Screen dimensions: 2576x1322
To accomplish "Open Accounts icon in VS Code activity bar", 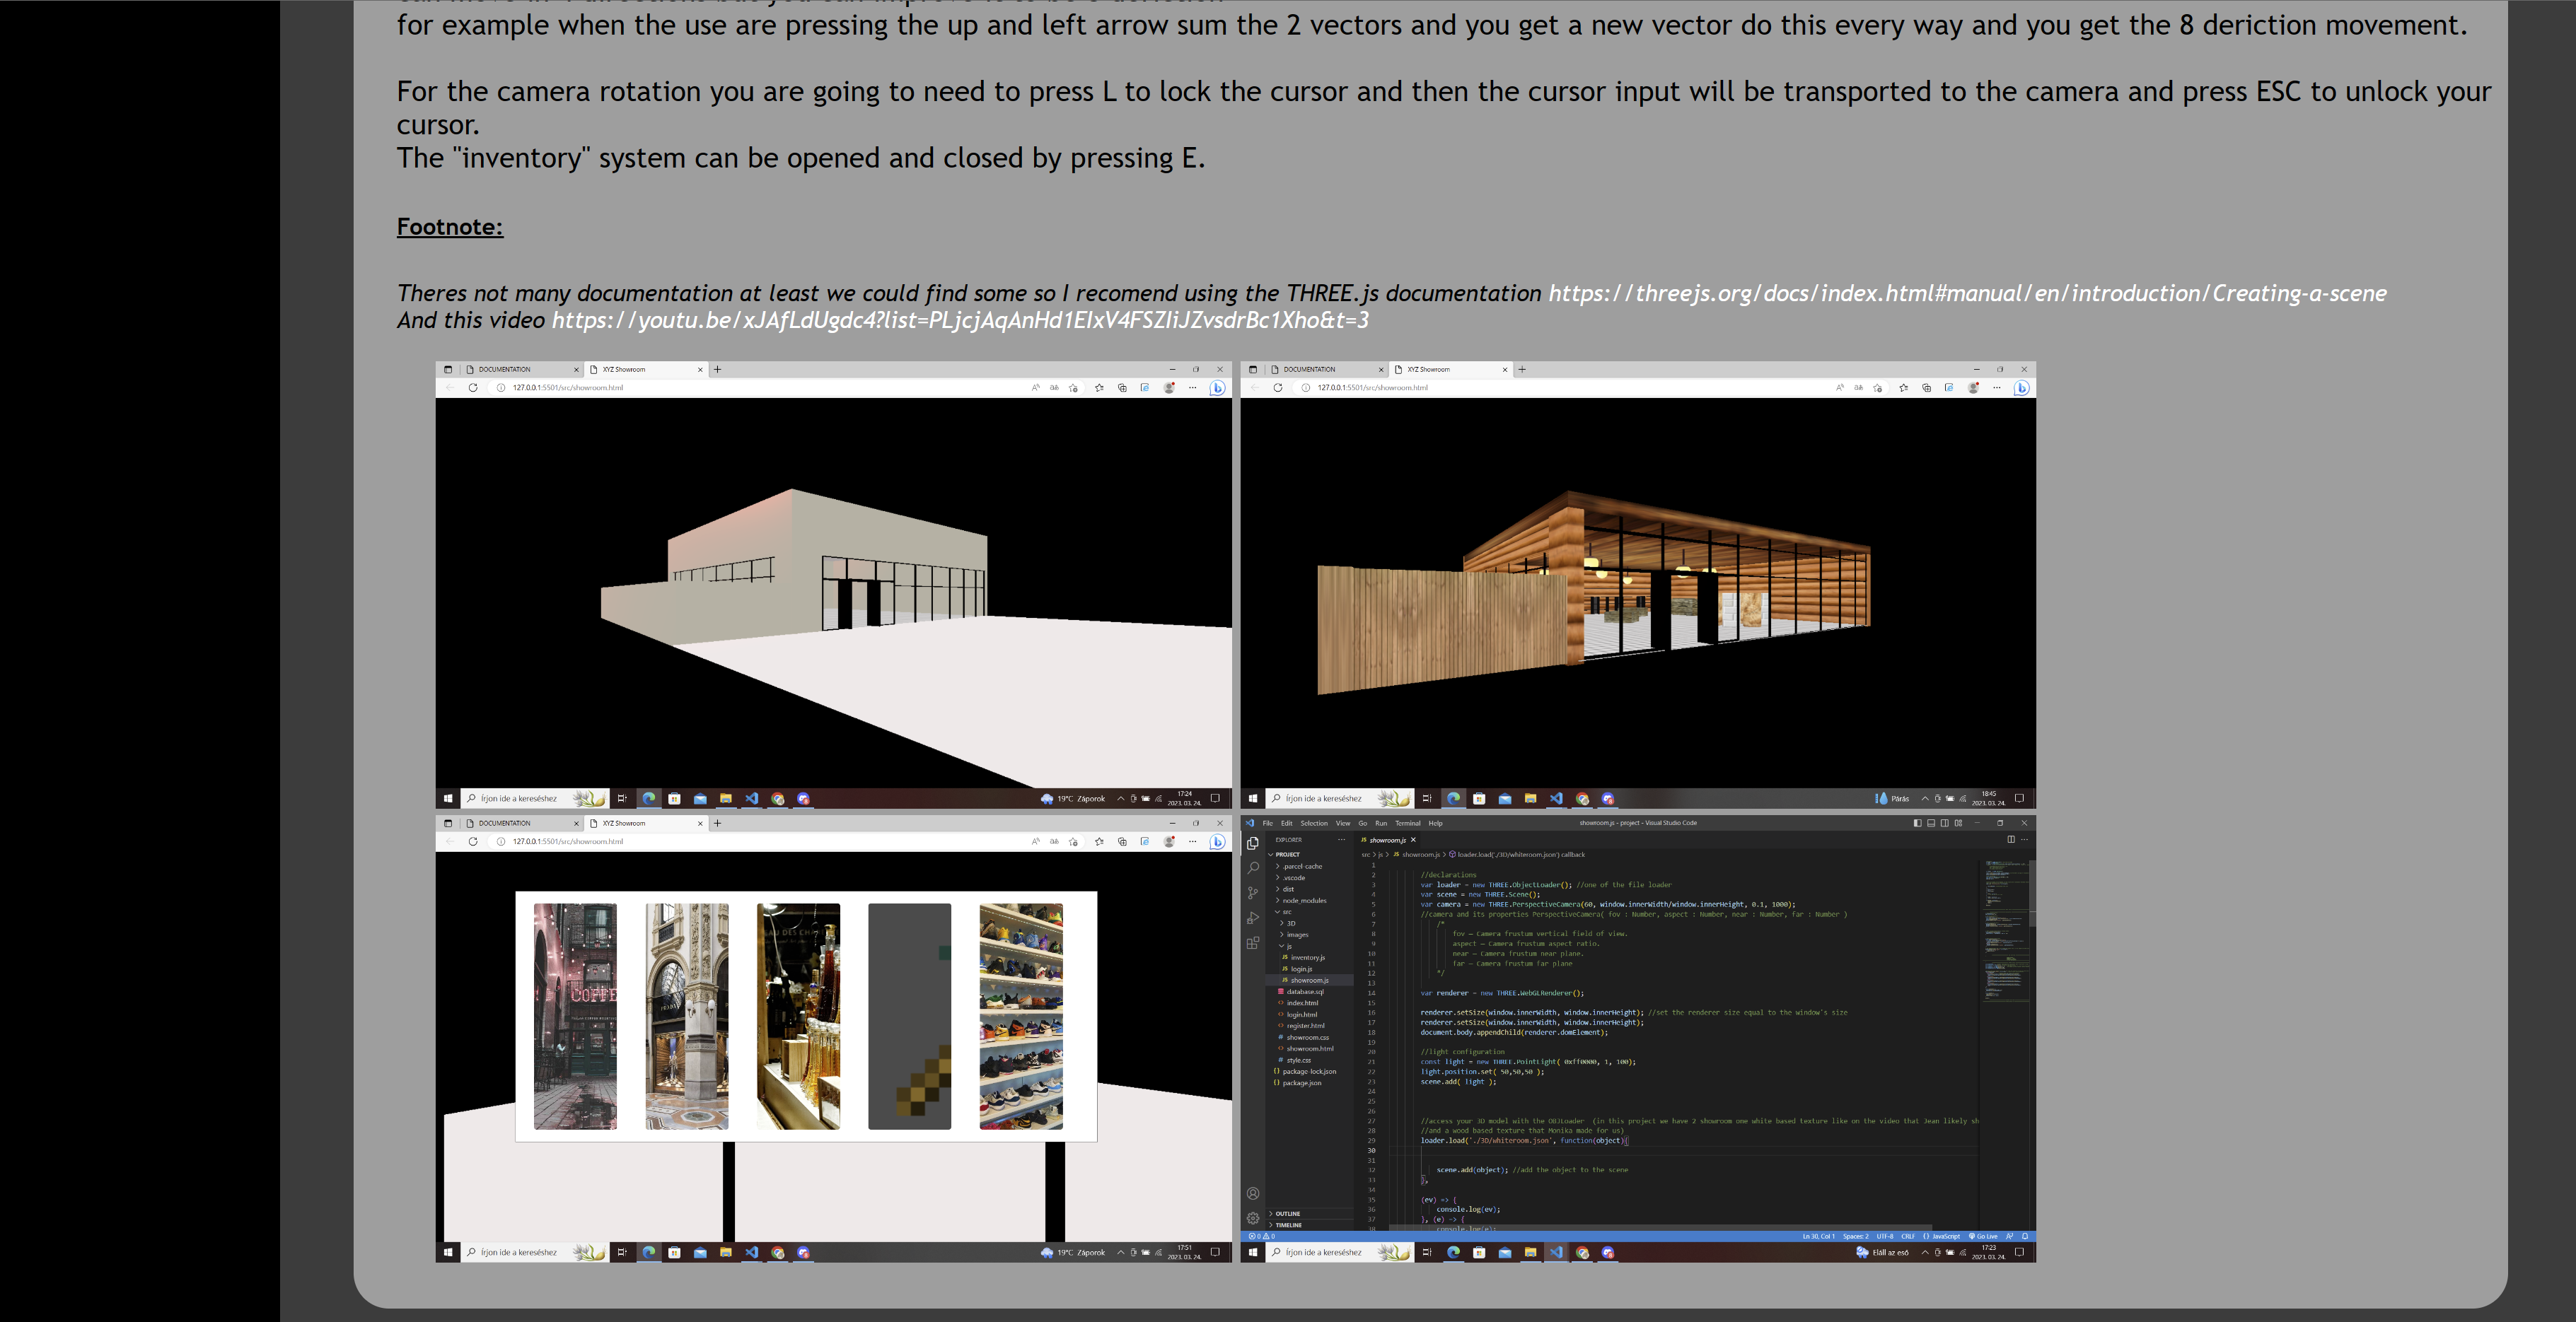I will (x=1252, y=1193).
